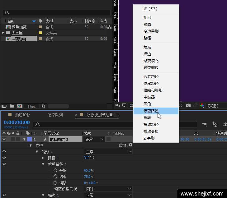Expand the 路径 1 property group
Viewport: 227px width, 198px height.
point(43,158)
